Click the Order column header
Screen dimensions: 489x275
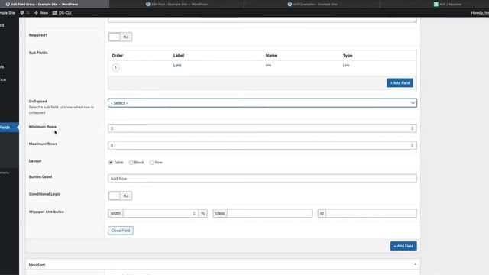[117, 56]
